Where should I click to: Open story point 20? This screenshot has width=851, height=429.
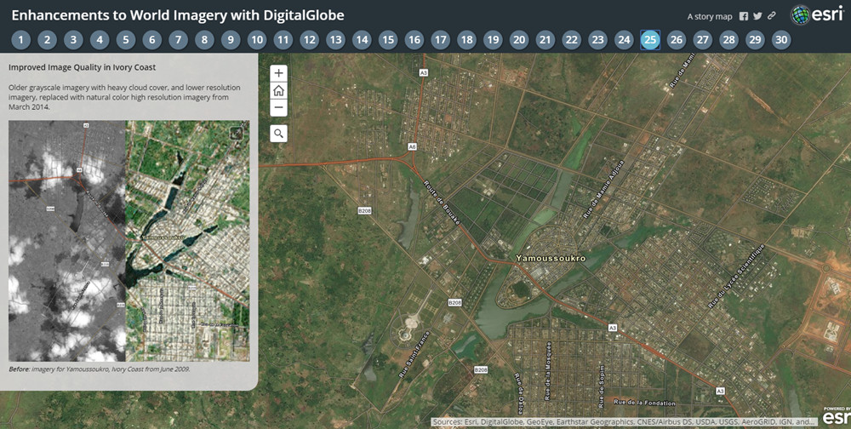point(519,40)
